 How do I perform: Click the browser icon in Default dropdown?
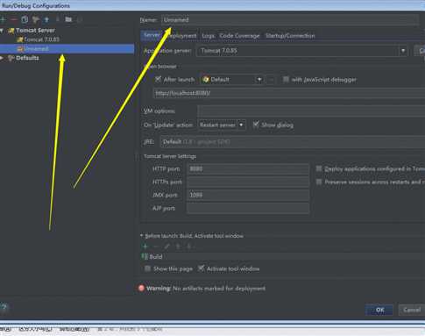tap(206, 80)
